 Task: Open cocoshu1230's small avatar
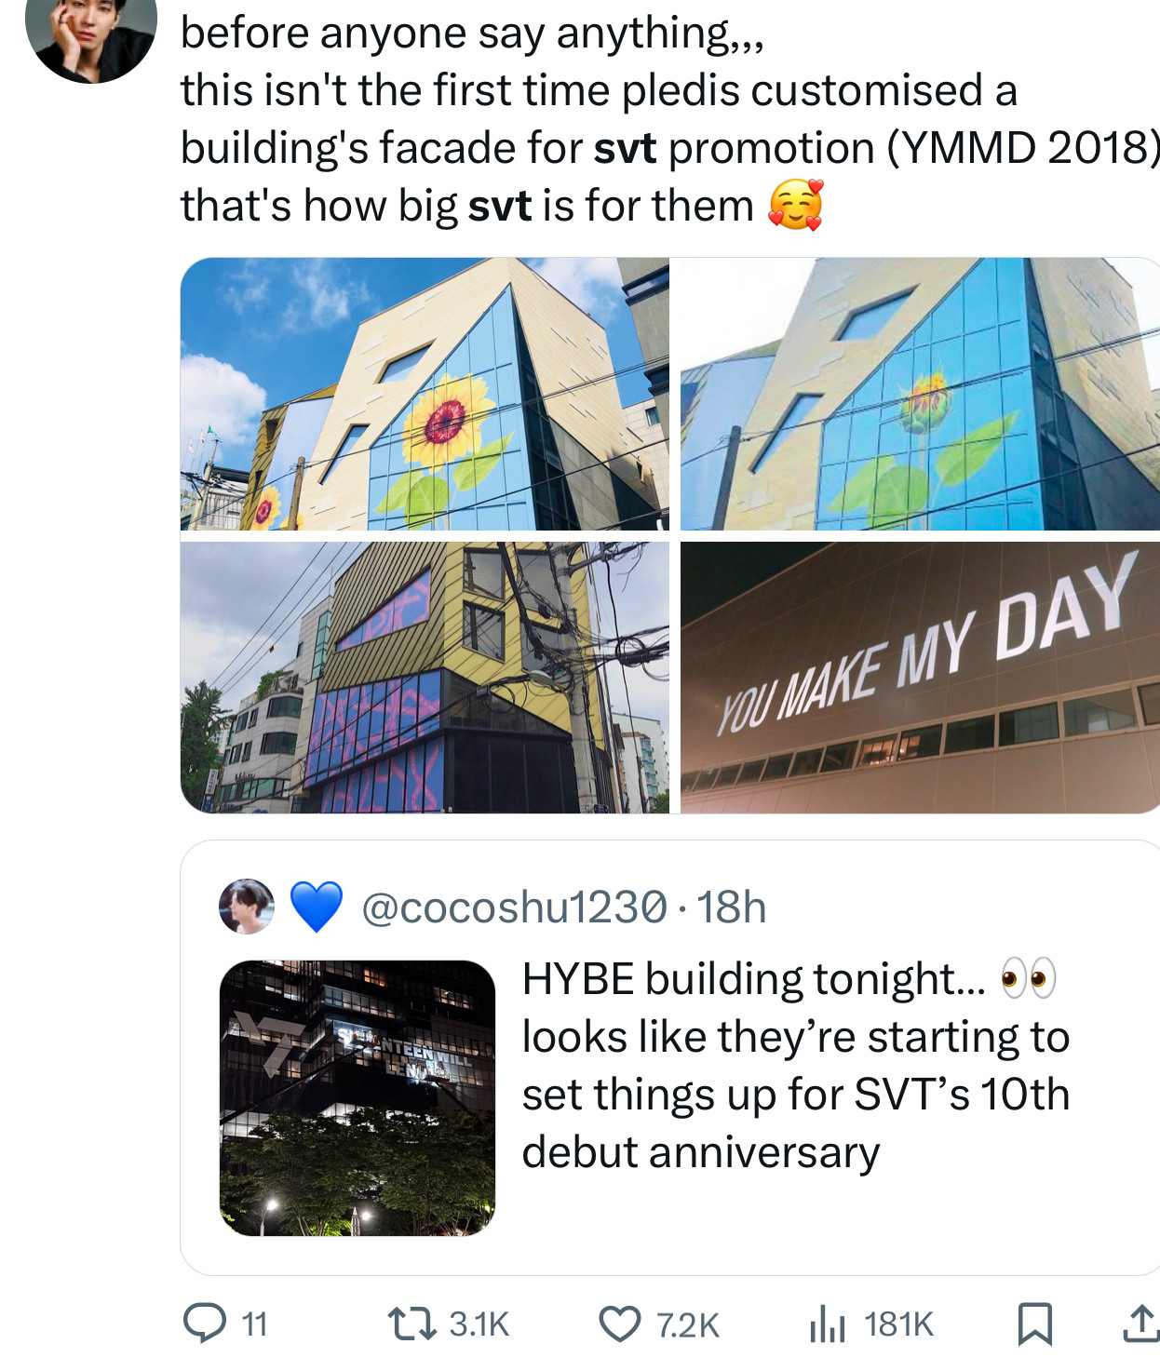click(x=247, y=906)
